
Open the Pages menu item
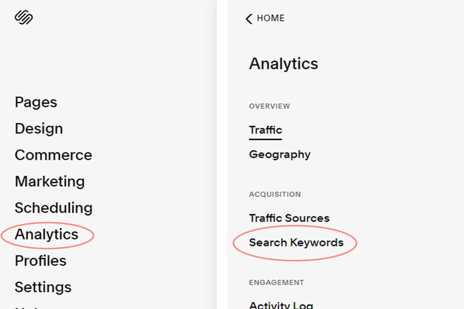[x=36, y=102]
